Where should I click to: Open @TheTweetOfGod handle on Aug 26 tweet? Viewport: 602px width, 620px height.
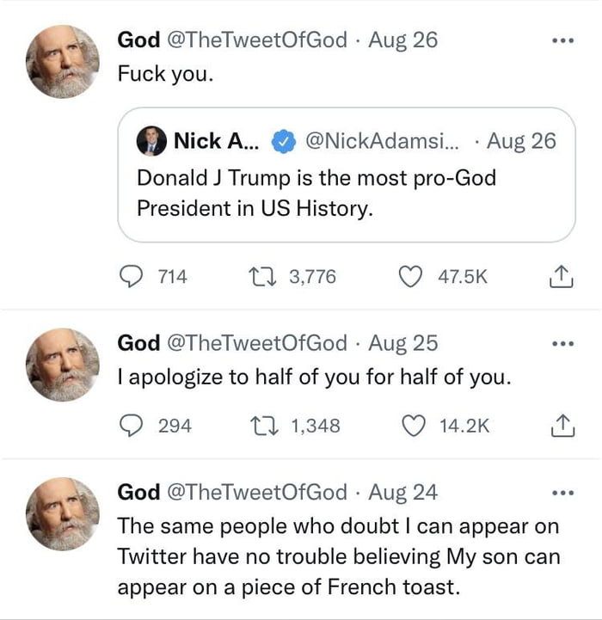point(257,40)
